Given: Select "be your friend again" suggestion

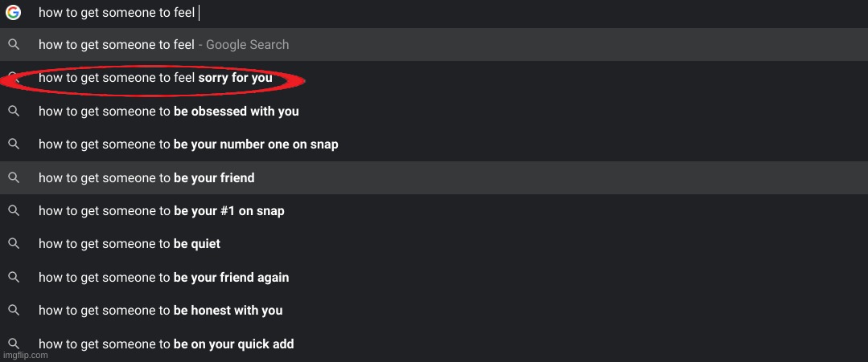Looking at the screenshot, I should coord(163,278).
